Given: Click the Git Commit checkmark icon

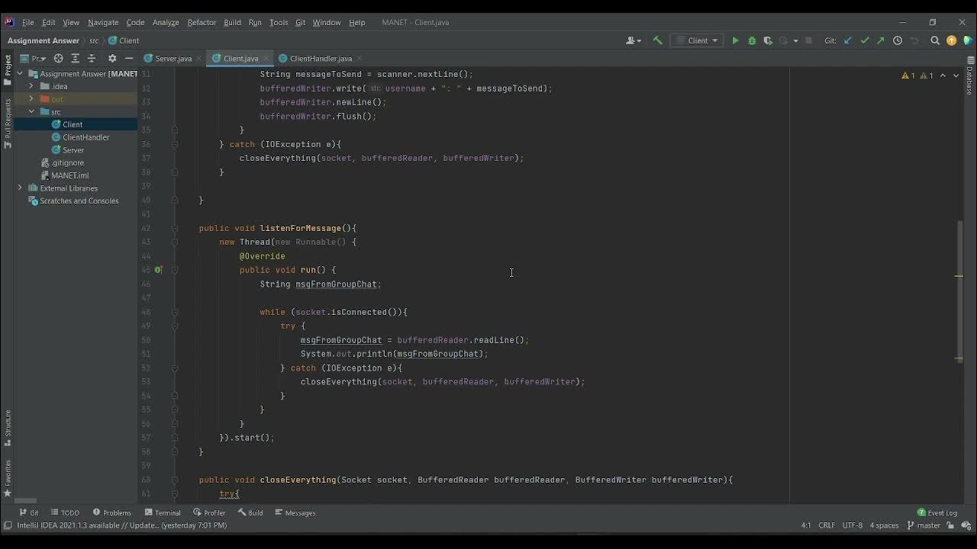Looking at the screenshot, I should click(x=865, y=40).
